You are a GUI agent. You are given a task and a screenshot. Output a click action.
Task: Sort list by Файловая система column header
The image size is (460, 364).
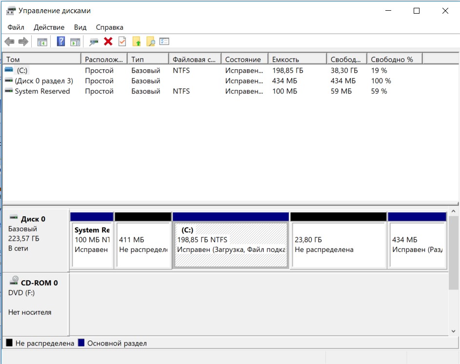(194, 59)
